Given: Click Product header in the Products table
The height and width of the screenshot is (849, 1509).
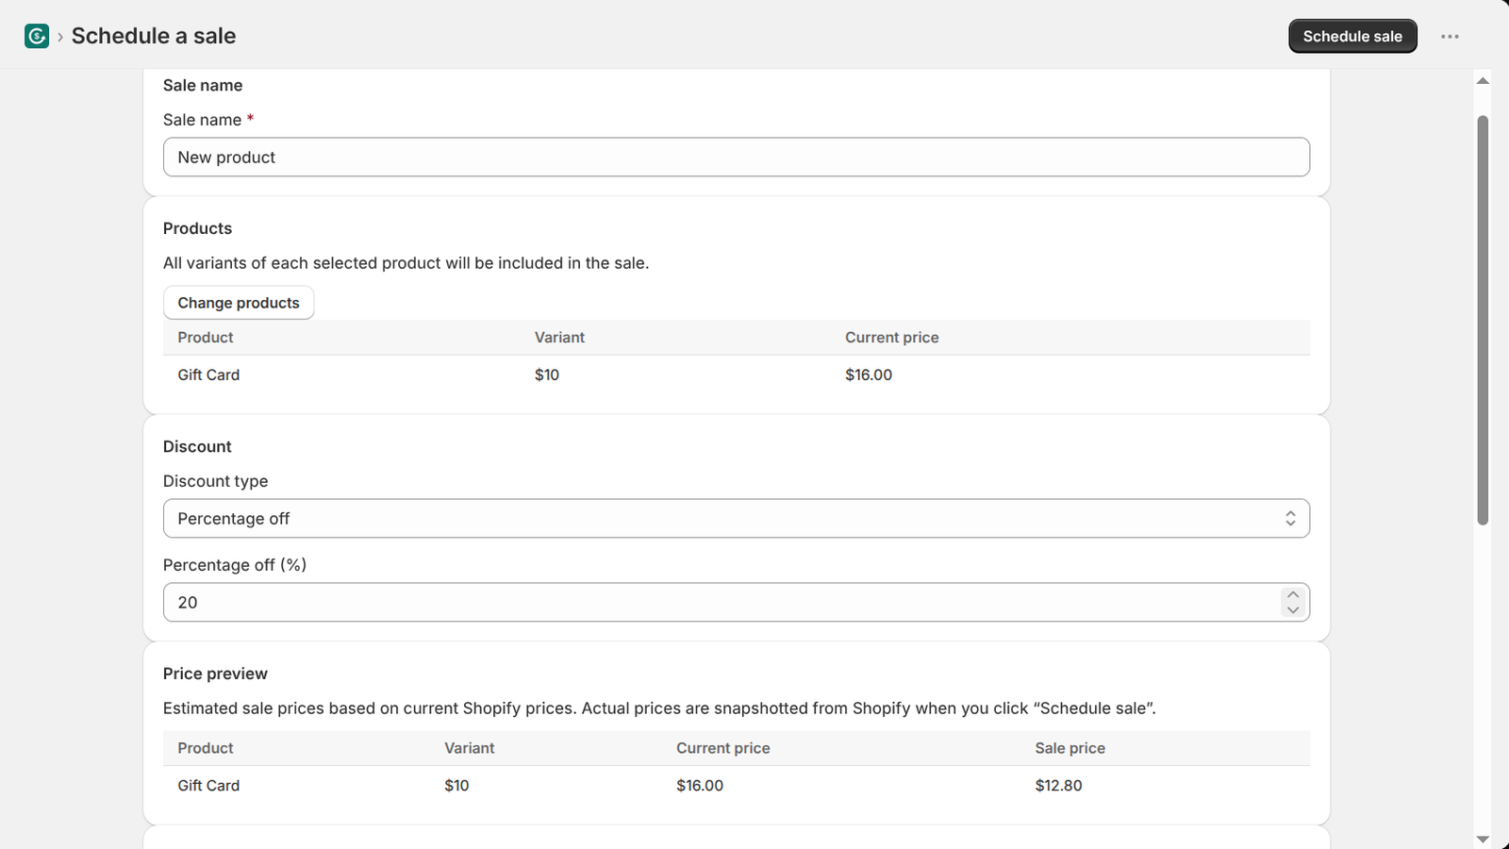Looking at the screenshot, I should tap(206, 338).
